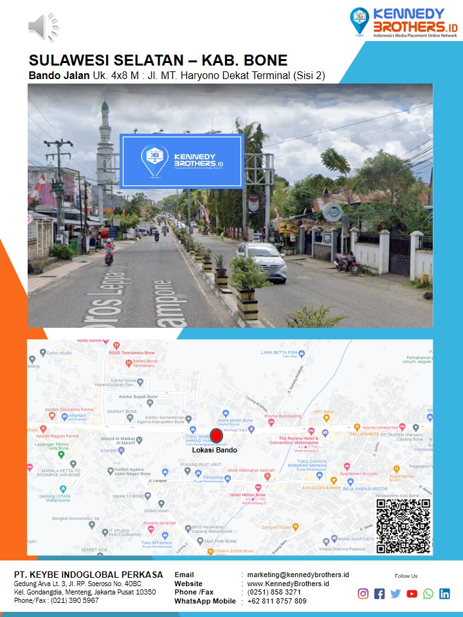Screen dimensions: 463x617
Task: Click Apotek Rayyan Farma map pin
Action: (43, 429)
